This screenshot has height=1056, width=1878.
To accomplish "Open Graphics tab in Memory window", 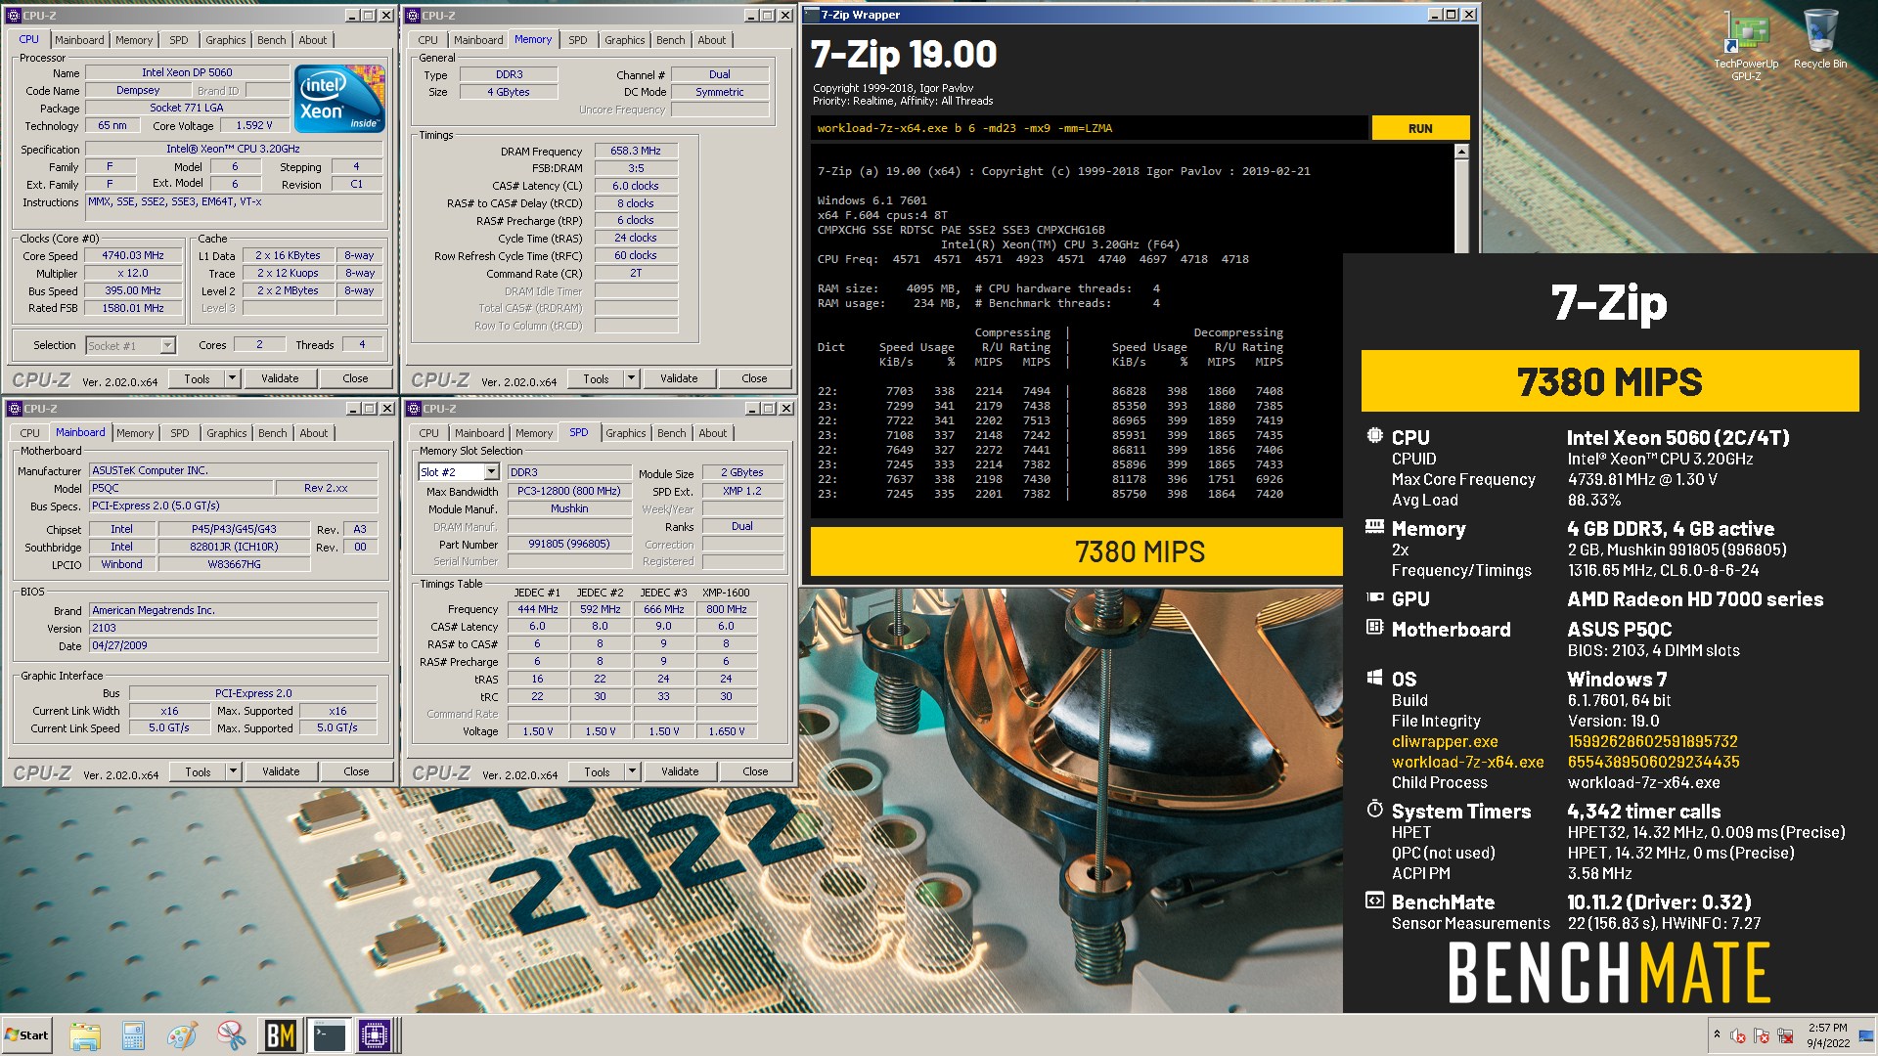I will (x=624, y=40).
